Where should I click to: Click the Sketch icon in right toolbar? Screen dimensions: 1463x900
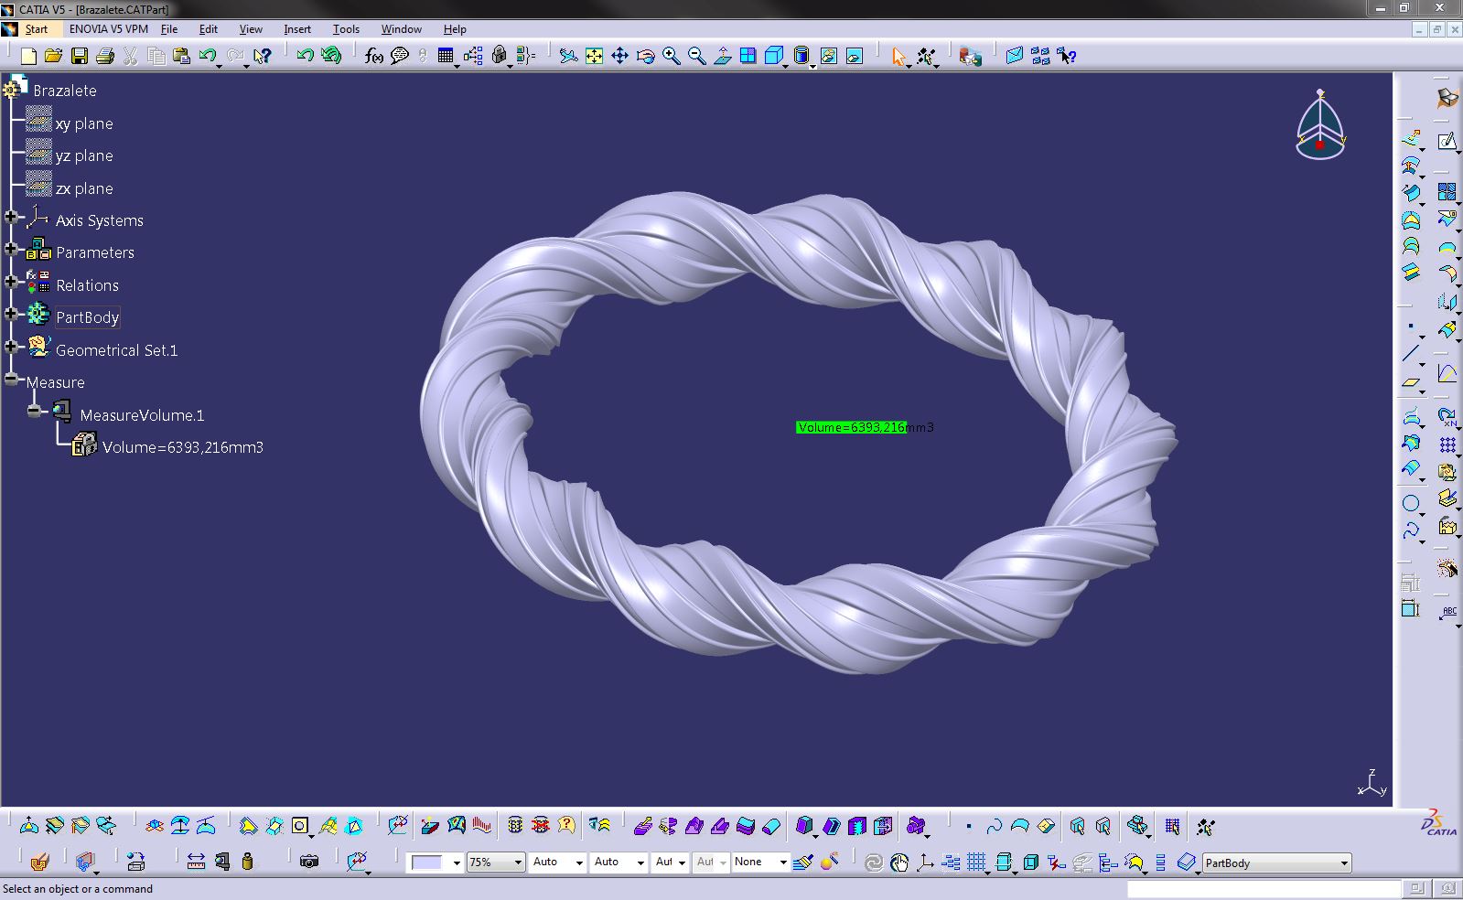pos(1447,141)
